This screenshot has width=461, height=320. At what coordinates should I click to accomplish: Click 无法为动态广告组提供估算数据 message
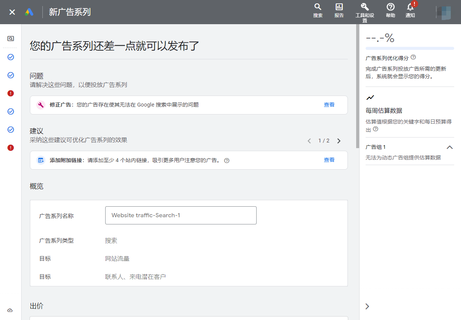click(x=403, y=158)
